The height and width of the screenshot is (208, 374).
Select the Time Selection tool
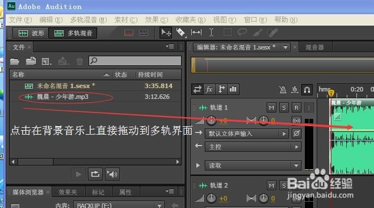(211, 32)
